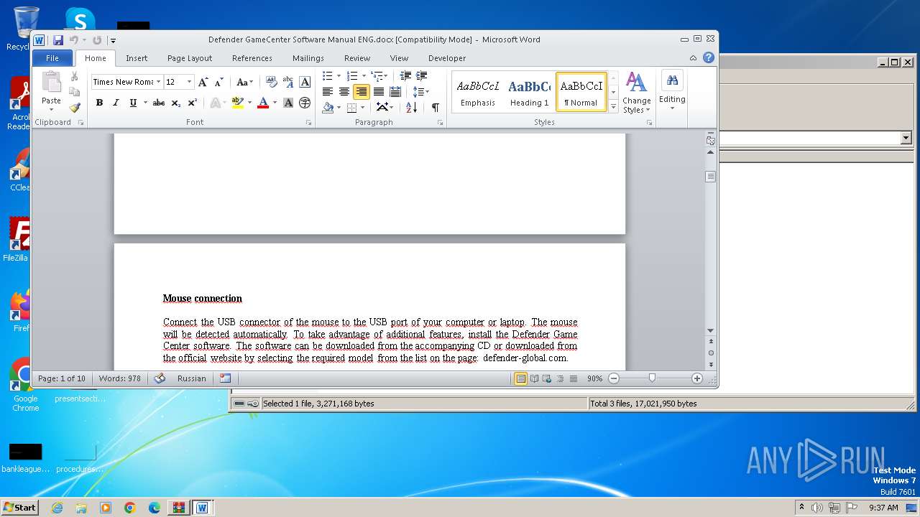Viewport: 920px width, 517px height.
Task: Open the Windows Start menu
Action: coord(20,507)
